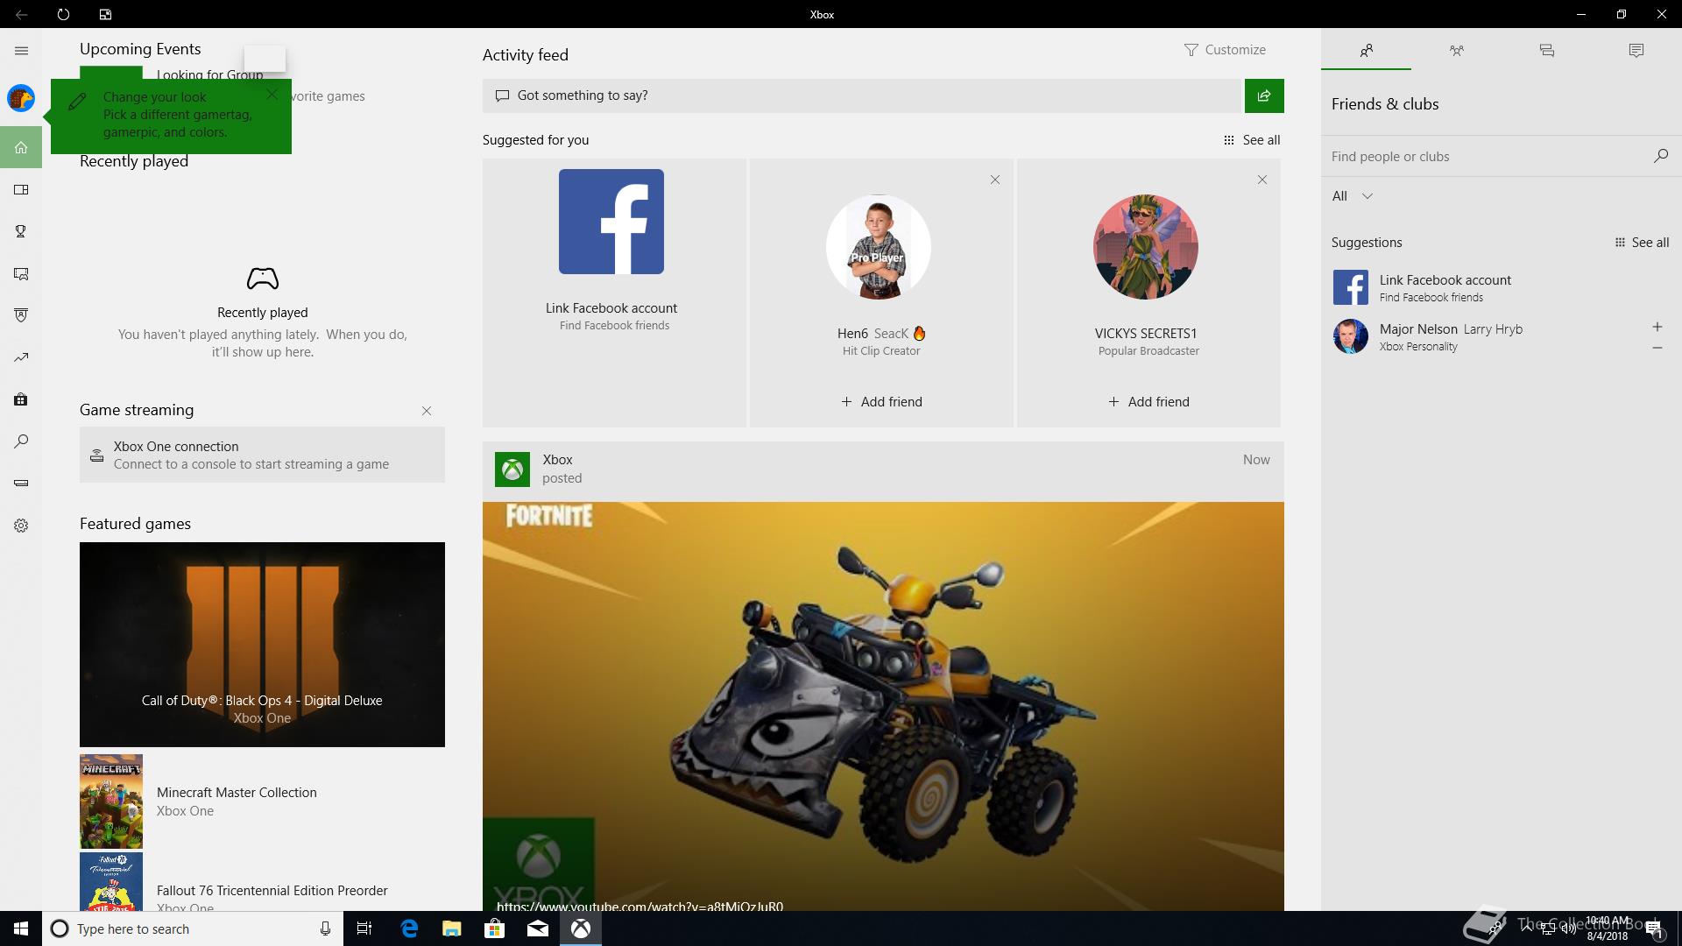This screenshot has width=1682, height=946.
Task: Open the Fortnite quad video post image
Action: pos(883,706)
